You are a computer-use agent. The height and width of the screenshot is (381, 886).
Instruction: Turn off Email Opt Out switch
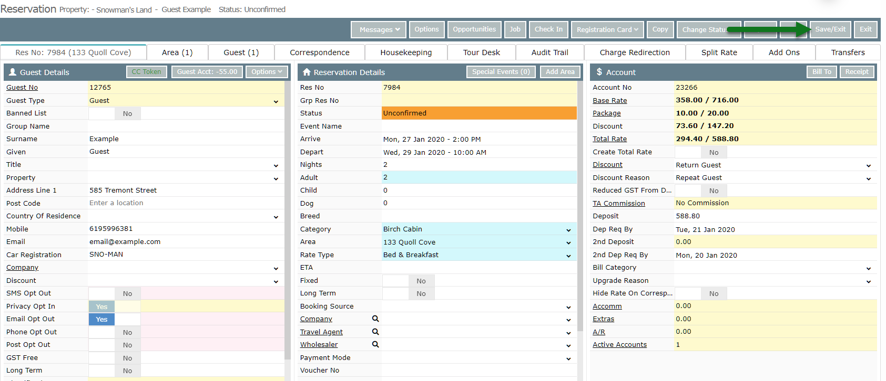[x=115, y=319]
